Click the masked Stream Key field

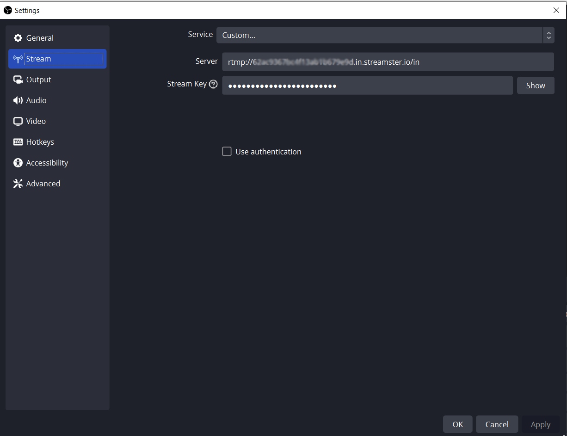368,85
